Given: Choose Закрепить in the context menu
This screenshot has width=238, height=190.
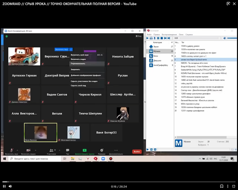Looking at the screenshot, I should click(x=87, y=69).
